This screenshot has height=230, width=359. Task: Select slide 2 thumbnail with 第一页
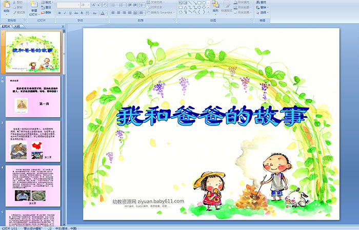33,97
